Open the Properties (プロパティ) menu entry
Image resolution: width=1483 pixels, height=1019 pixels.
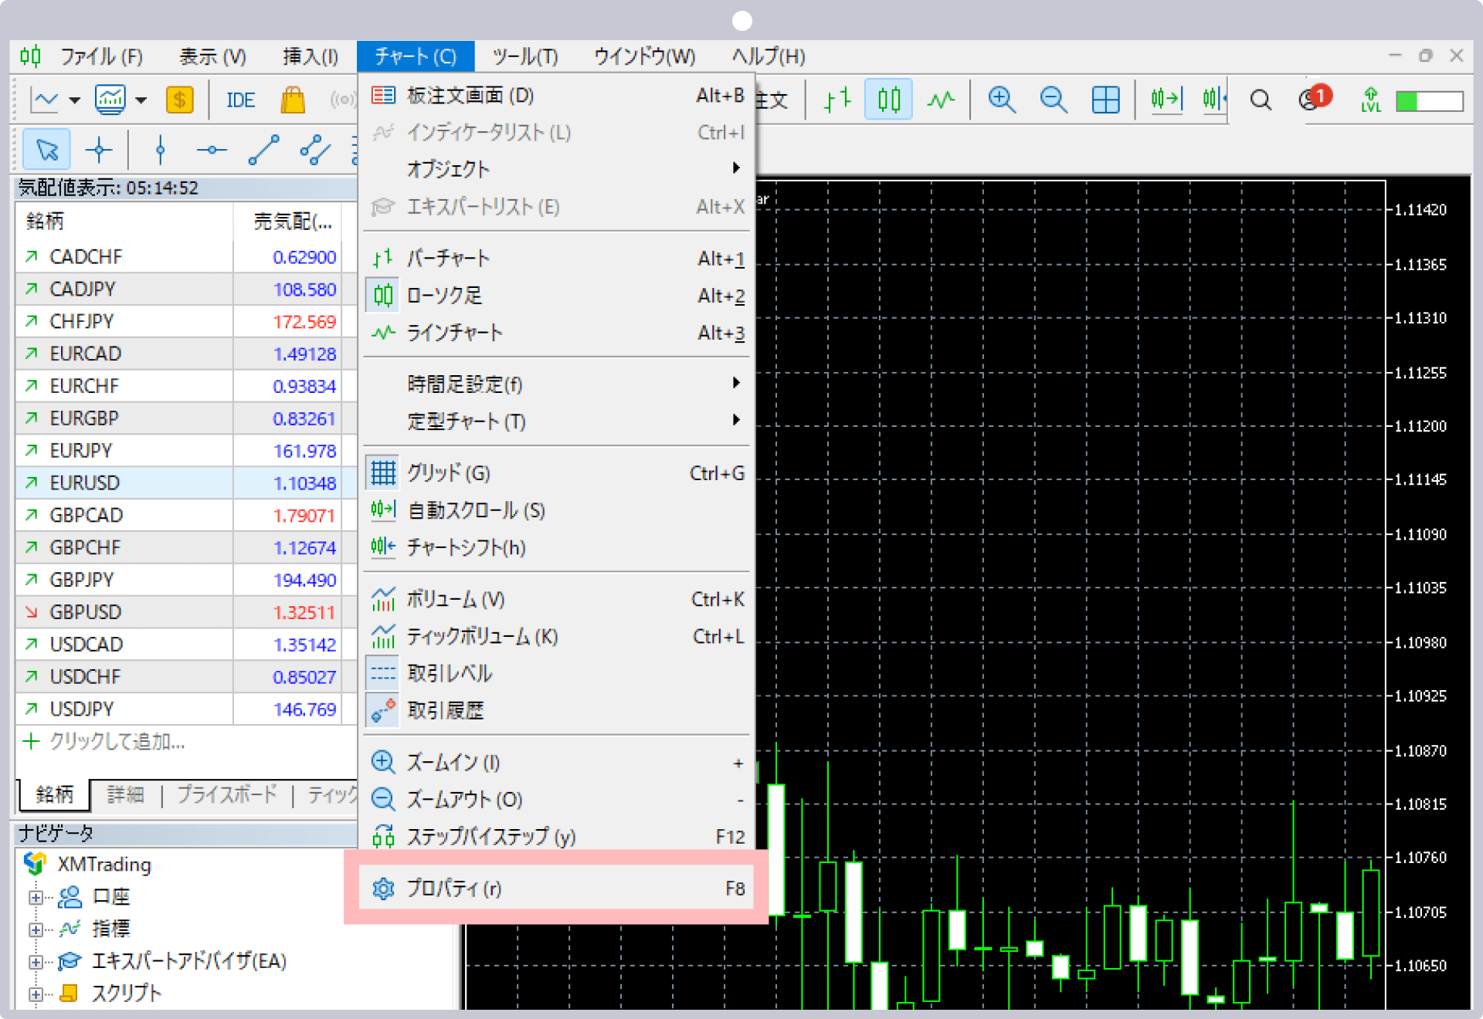pyautogui.click(x=556, y=888)
